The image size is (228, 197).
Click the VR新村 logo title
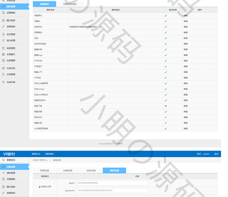[x=9, y=154]
